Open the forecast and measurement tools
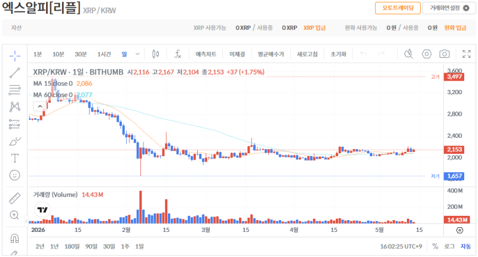478x257 pixels. [14, 124]
